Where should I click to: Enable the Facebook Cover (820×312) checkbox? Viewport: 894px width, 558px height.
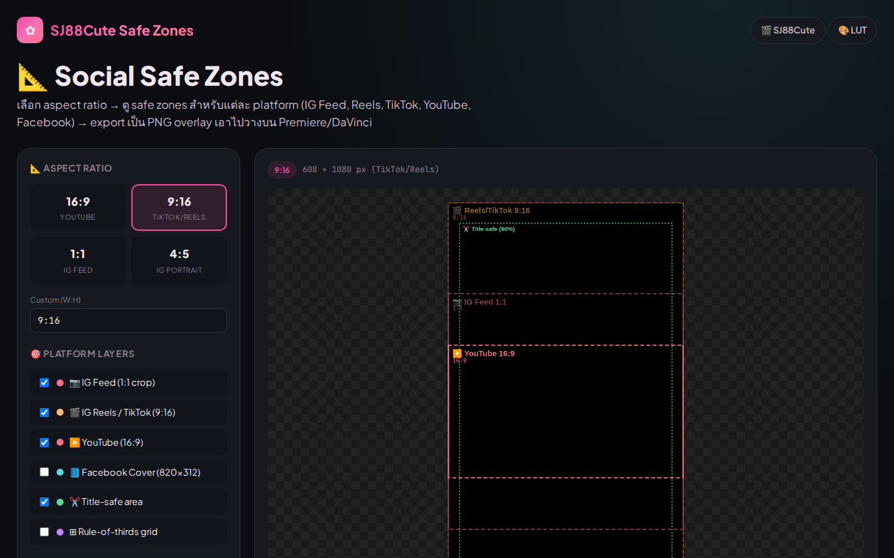pyautogui.click(x=45, y=472)
